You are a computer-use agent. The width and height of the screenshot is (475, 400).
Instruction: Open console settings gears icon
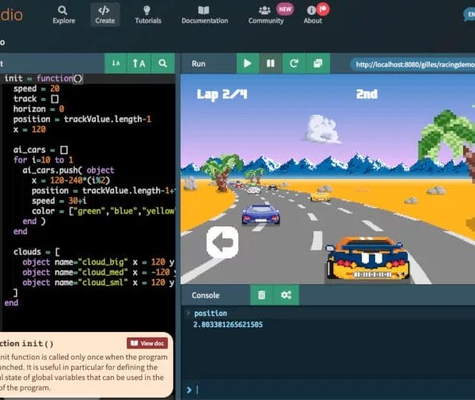(x=286, y=295)
